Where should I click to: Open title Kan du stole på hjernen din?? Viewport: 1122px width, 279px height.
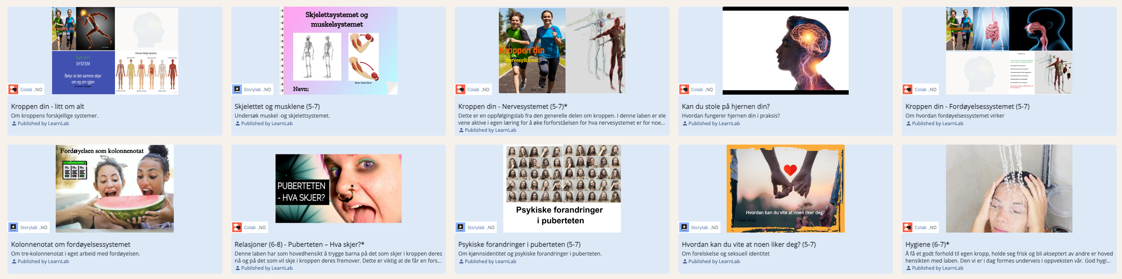726,107
